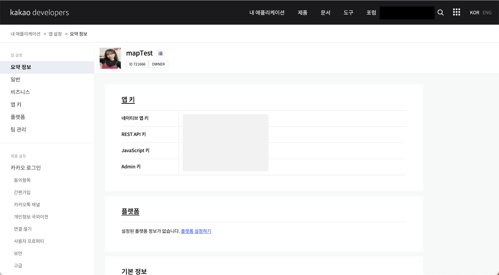
Task: Open the 포럼 menu in the header
Action: (371, 12)
